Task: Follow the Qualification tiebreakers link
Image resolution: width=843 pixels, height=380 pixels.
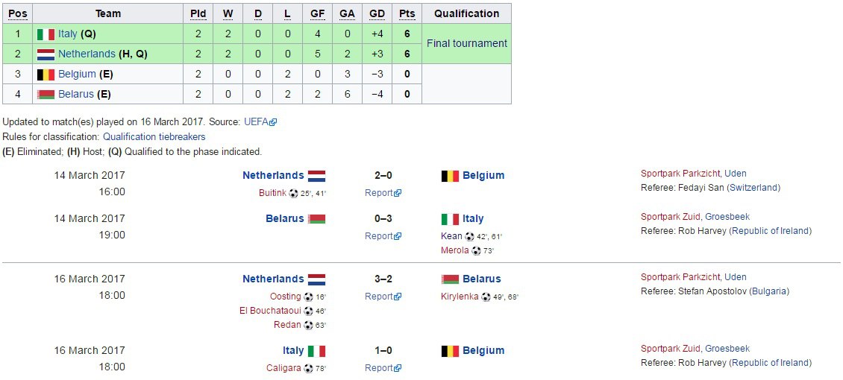Action: [x=154, y=137]
